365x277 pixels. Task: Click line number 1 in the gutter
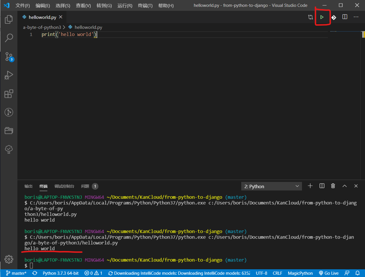(31, 35)
